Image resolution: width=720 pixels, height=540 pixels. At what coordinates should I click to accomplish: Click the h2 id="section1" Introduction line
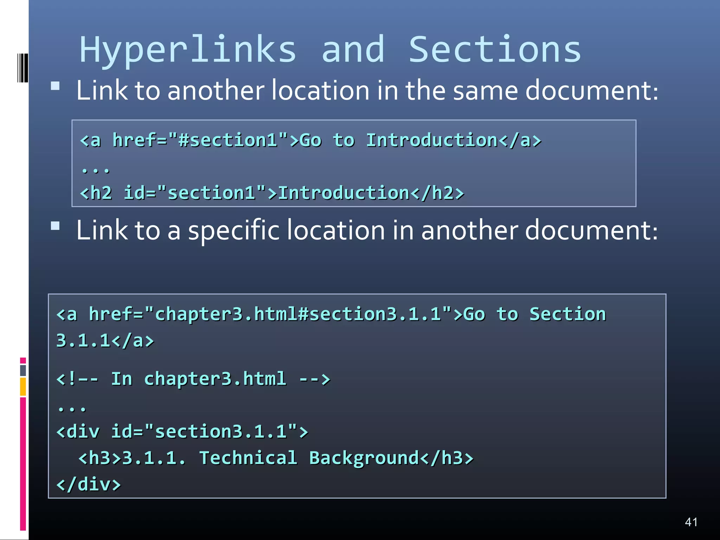pyautogui.click(x=272, y=193)
